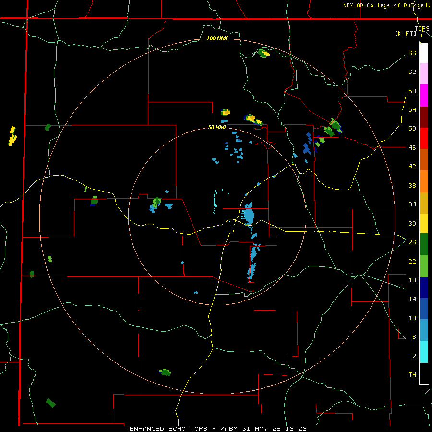The image size is (432, 432).
Task: Click the legend value '34'
Action: coord(412,204)
